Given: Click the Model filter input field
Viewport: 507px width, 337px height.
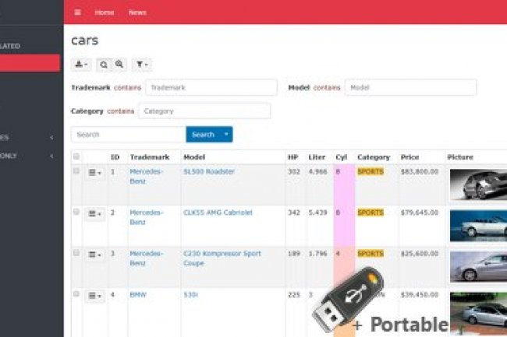Looking at the screenshot, I should [x=410, y=88].
